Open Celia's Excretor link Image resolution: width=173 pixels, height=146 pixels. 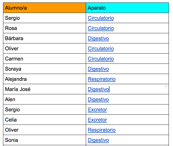click(97, 120)
